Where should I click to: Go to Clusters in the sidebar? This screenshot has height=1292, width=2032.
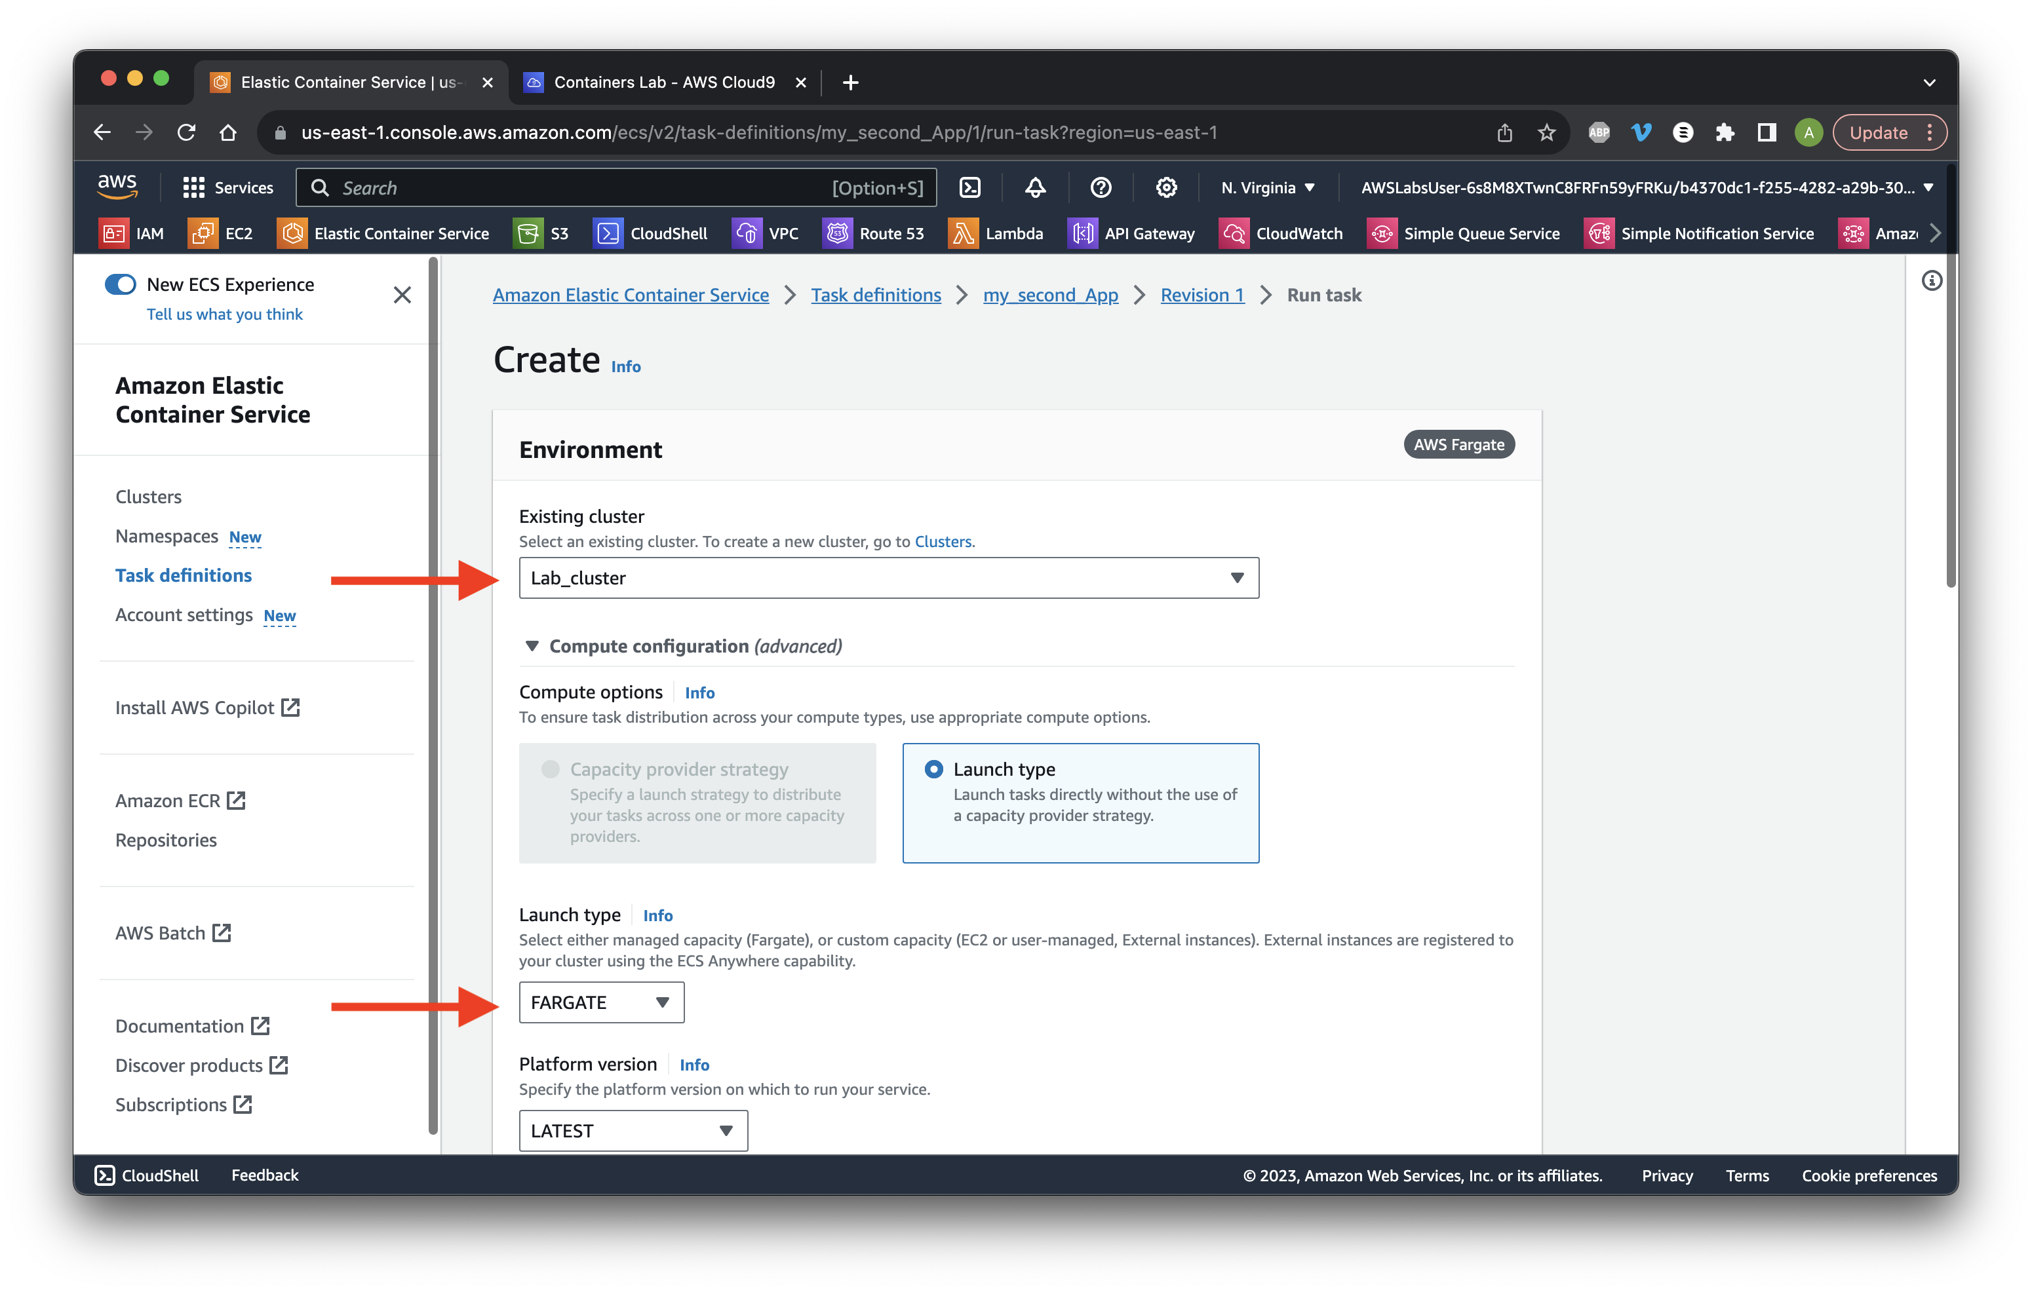pyautogui.click(x=149, y=497)
